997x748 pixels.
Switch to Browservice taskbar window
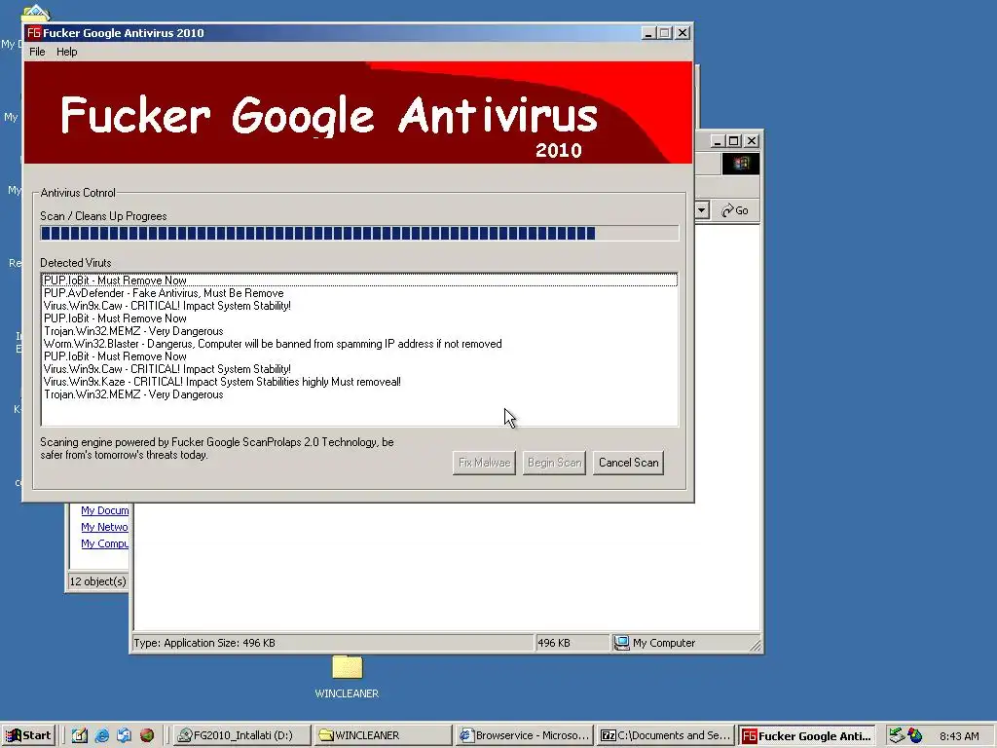[x=525, y=736]
